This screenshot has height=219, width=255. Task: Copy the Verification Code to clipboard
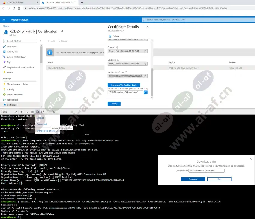(x=145, y=76)
